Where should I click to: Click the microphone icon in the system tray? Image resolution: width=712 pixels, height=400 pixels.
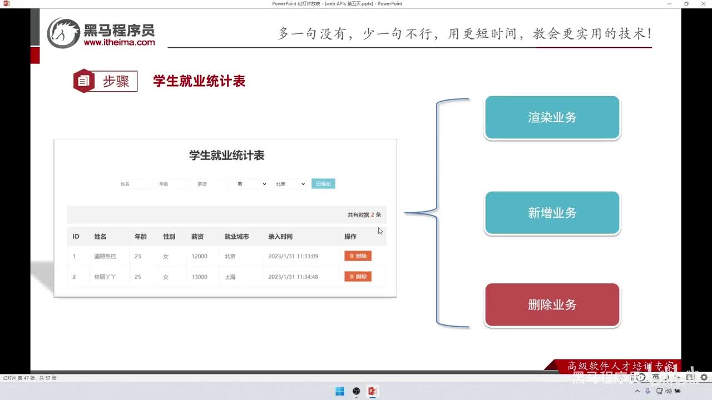click(648, 391)
